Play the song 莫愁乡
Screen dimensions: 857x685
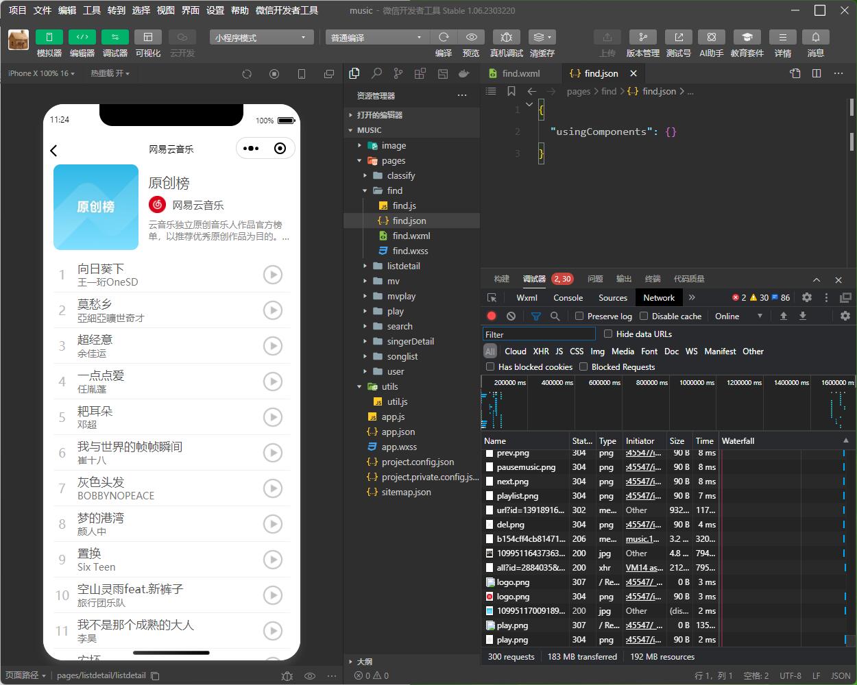point(273,310)
